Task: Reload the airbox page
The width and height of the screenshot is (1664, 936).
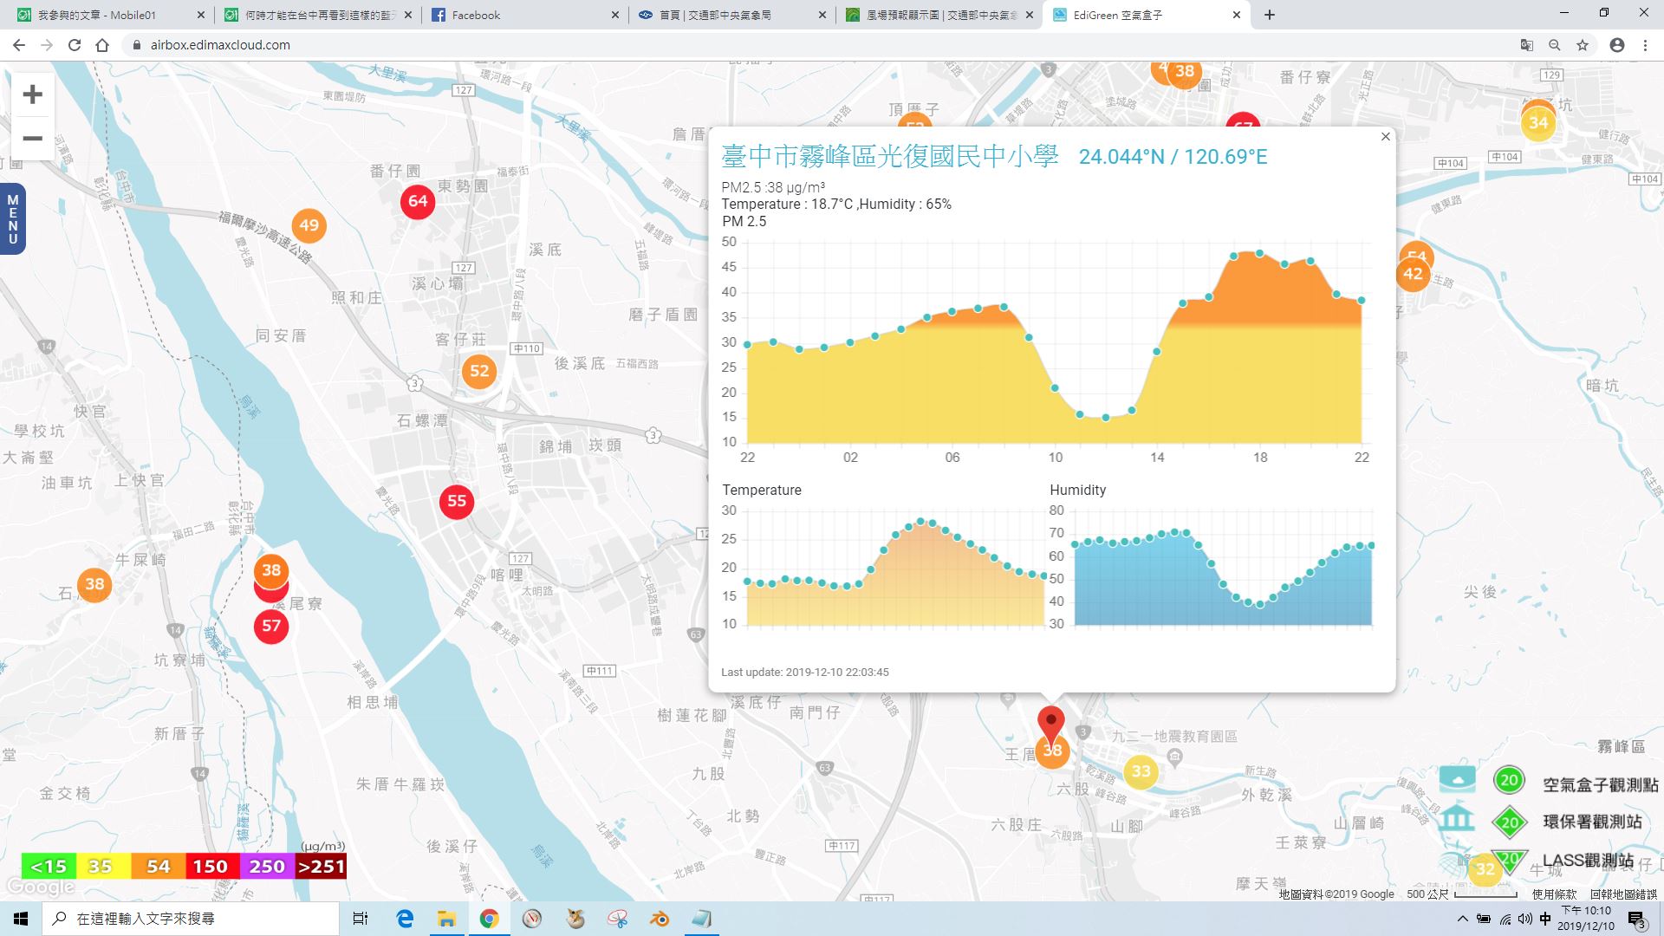Action: point(75,45)
